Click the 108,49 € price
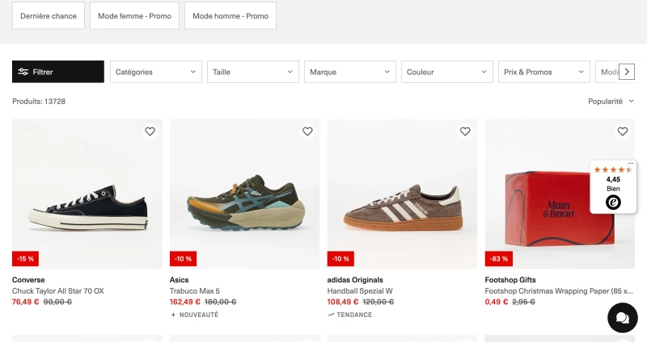 [x=343, y=302]
